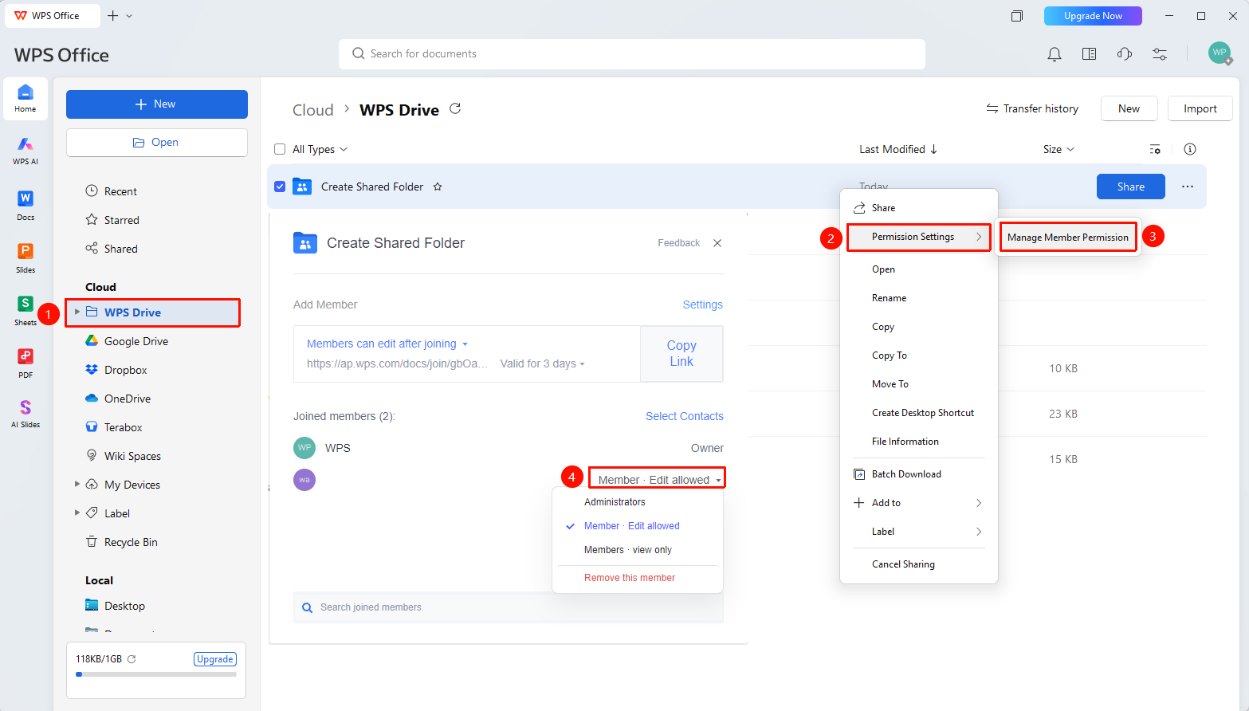Screen dimensions: 1249x711
Task: Show file details info icon
Action: [1190, 149]
